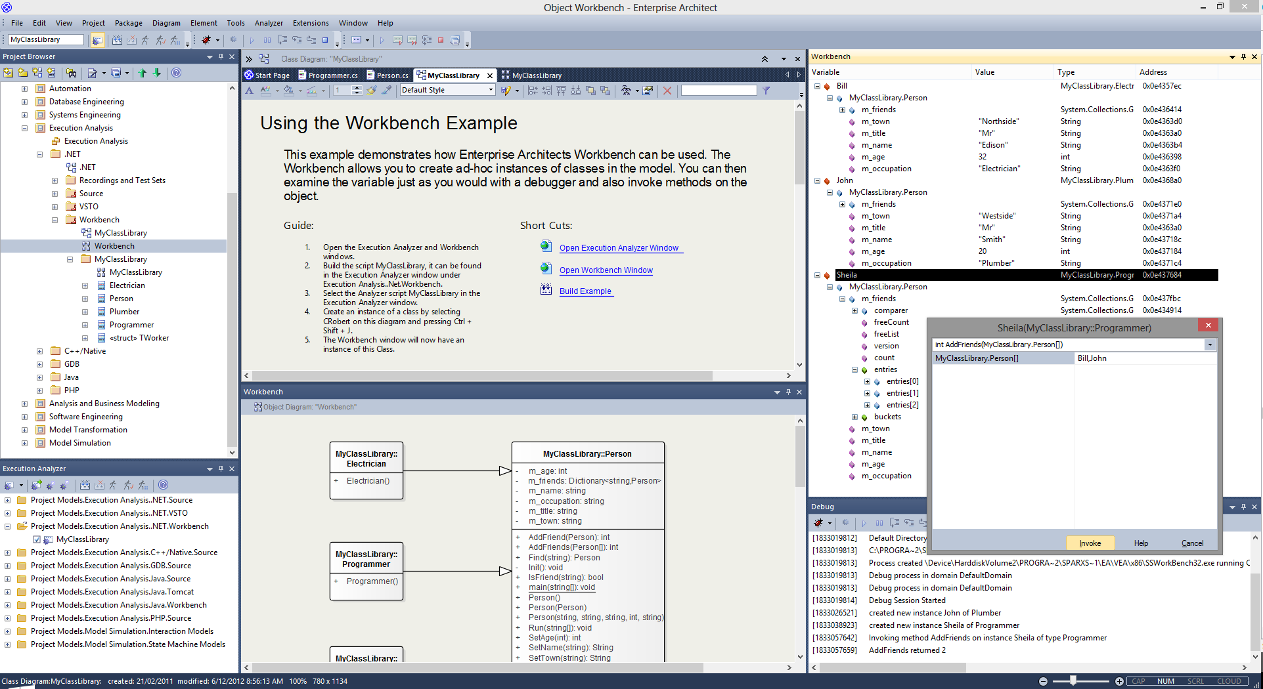Click the add script icon in Execution Analyzer
This screenshot has width=1263, height=689.
click(36, 486)
